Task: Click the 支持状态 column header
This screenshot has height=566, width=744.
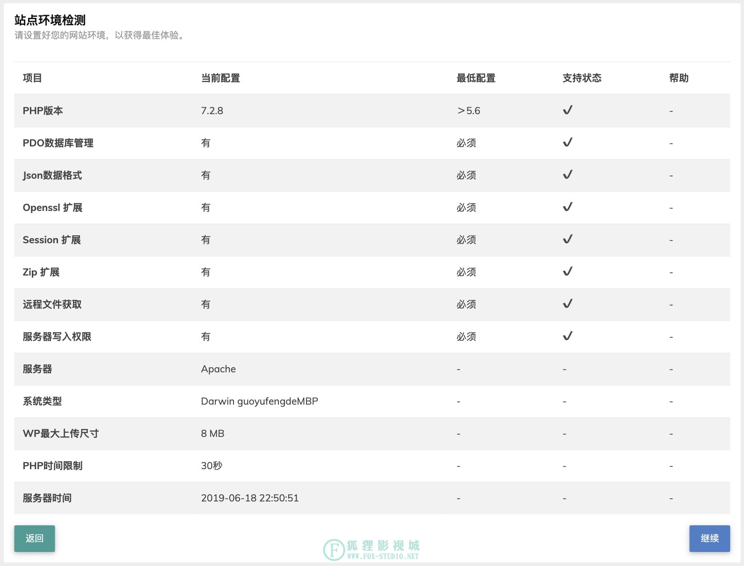Action: [x=582, y=78]
